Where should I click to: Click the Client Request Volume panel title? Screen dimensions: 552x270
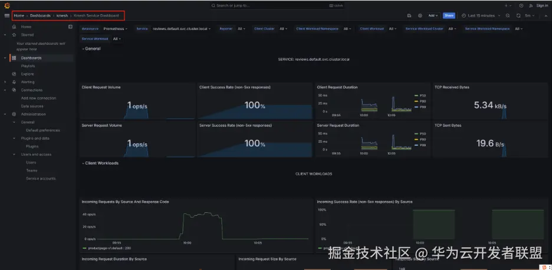tap(101, 87)
